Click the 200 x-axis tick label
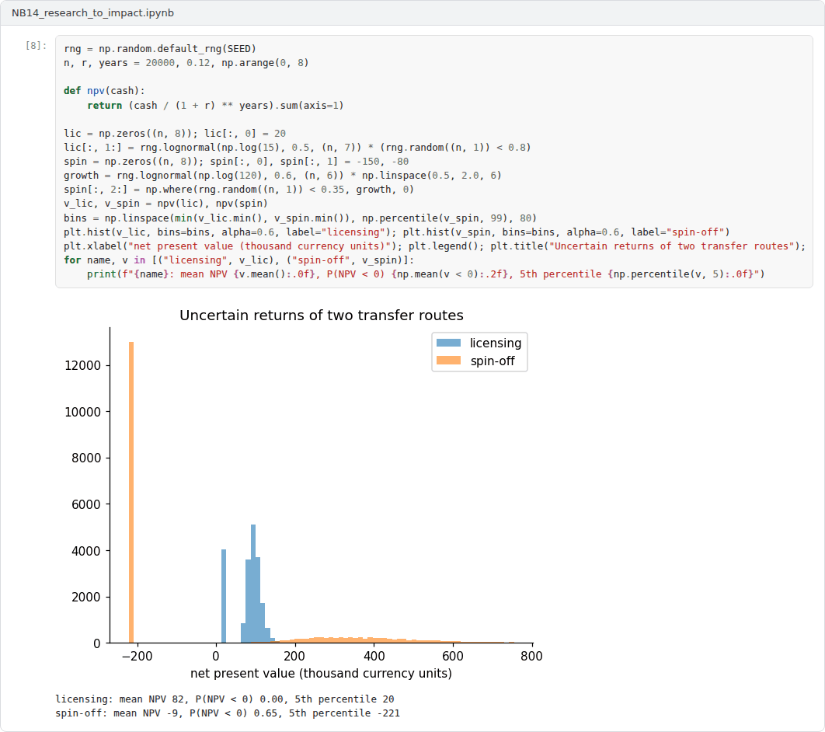 (294, 656)
